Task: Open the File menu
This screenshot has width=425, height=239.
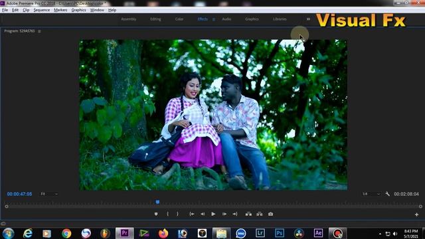Action: [x=5, y=10]
